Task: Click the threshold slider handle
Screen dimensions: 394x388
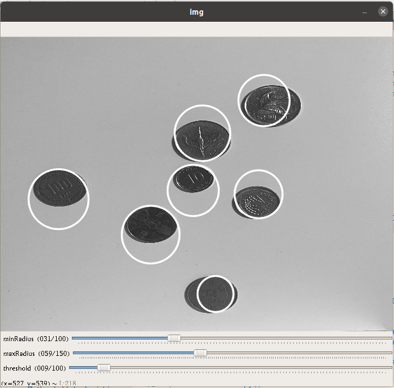Action: 104,368
